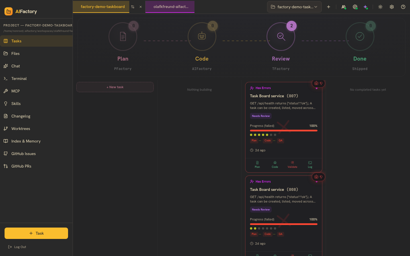Click the OpenAI provider status icon
The width and height of the screenshot is (410, 256).
[355, 7]
